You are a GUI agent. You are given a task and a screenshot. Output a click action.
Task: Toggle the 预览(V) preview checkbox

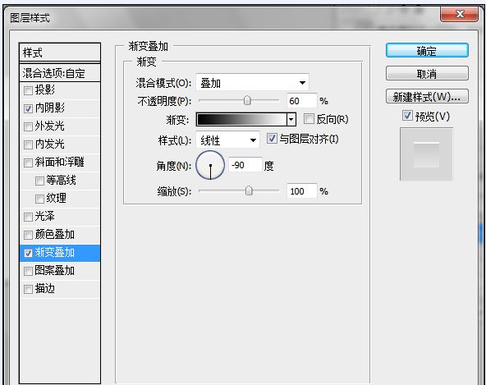point(407,116)
